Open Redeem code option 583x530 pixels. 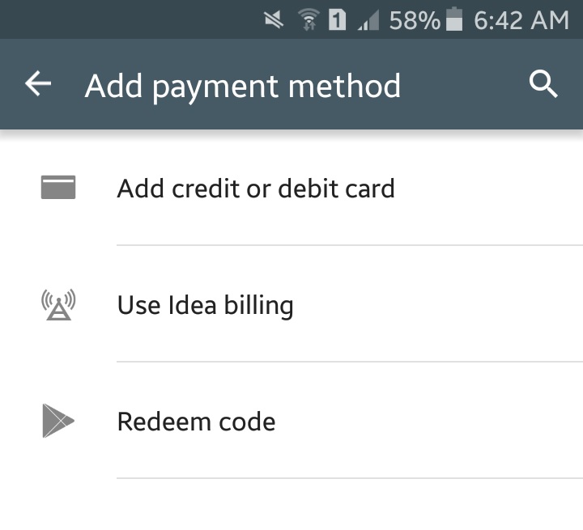pos(291,421)
